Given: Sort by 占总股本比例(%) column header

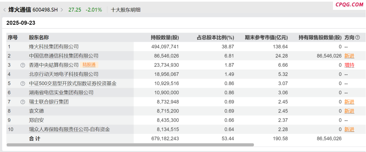Looking at the screenshot, I should (215, 38).
